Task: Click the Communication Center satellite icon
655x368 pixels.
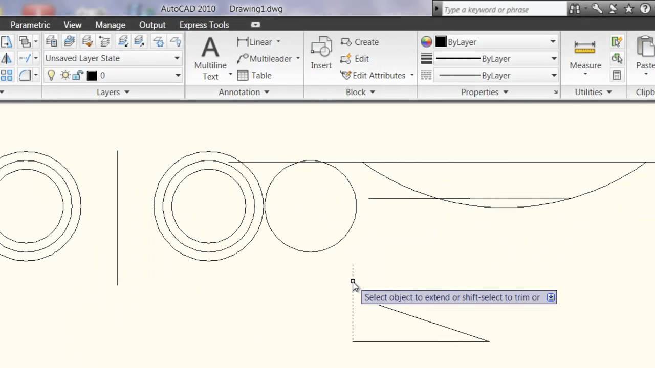Action: tap(613, 8)
